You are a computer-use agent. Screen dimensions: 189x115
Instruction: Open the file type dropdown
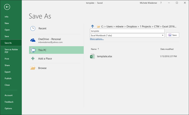pyautogui.click(x=163, y=35)
